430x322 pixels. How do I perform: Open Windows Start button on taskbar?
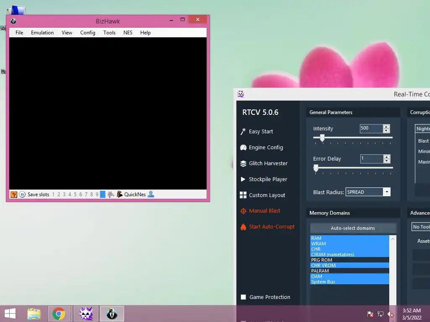click(x=10, y=314)
